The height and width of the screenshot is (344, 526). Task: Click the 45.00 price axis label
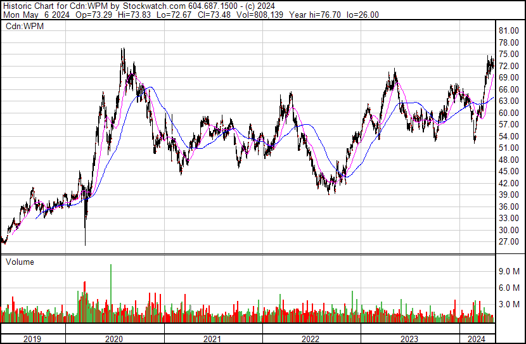tap(509, 171)
